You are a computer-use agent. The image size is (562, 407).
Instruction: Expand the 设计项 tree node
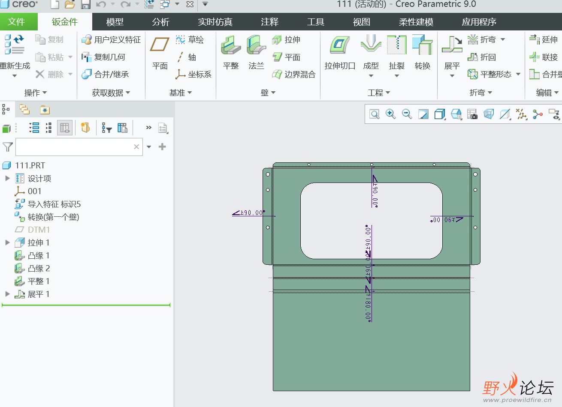(x=7, y=178)
